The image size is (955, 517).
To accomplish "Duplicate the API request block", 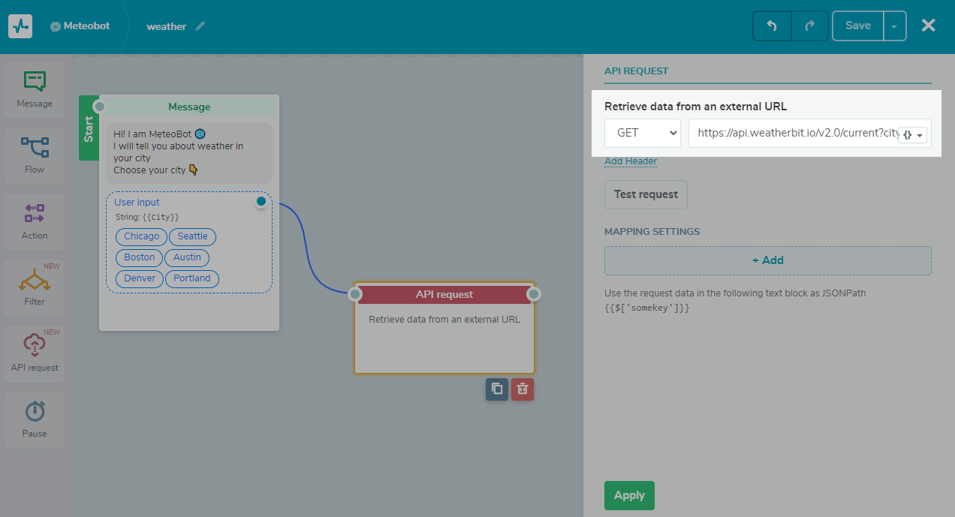I will 496,389.
